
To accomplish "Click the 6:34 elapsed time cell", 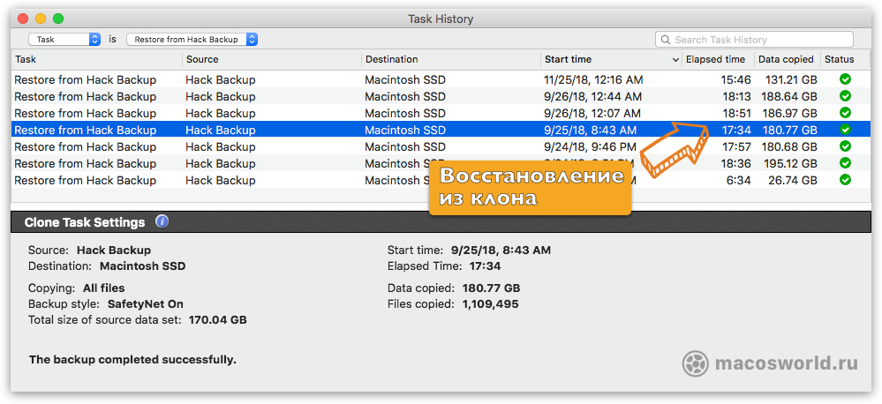I will tap(739, 180).
